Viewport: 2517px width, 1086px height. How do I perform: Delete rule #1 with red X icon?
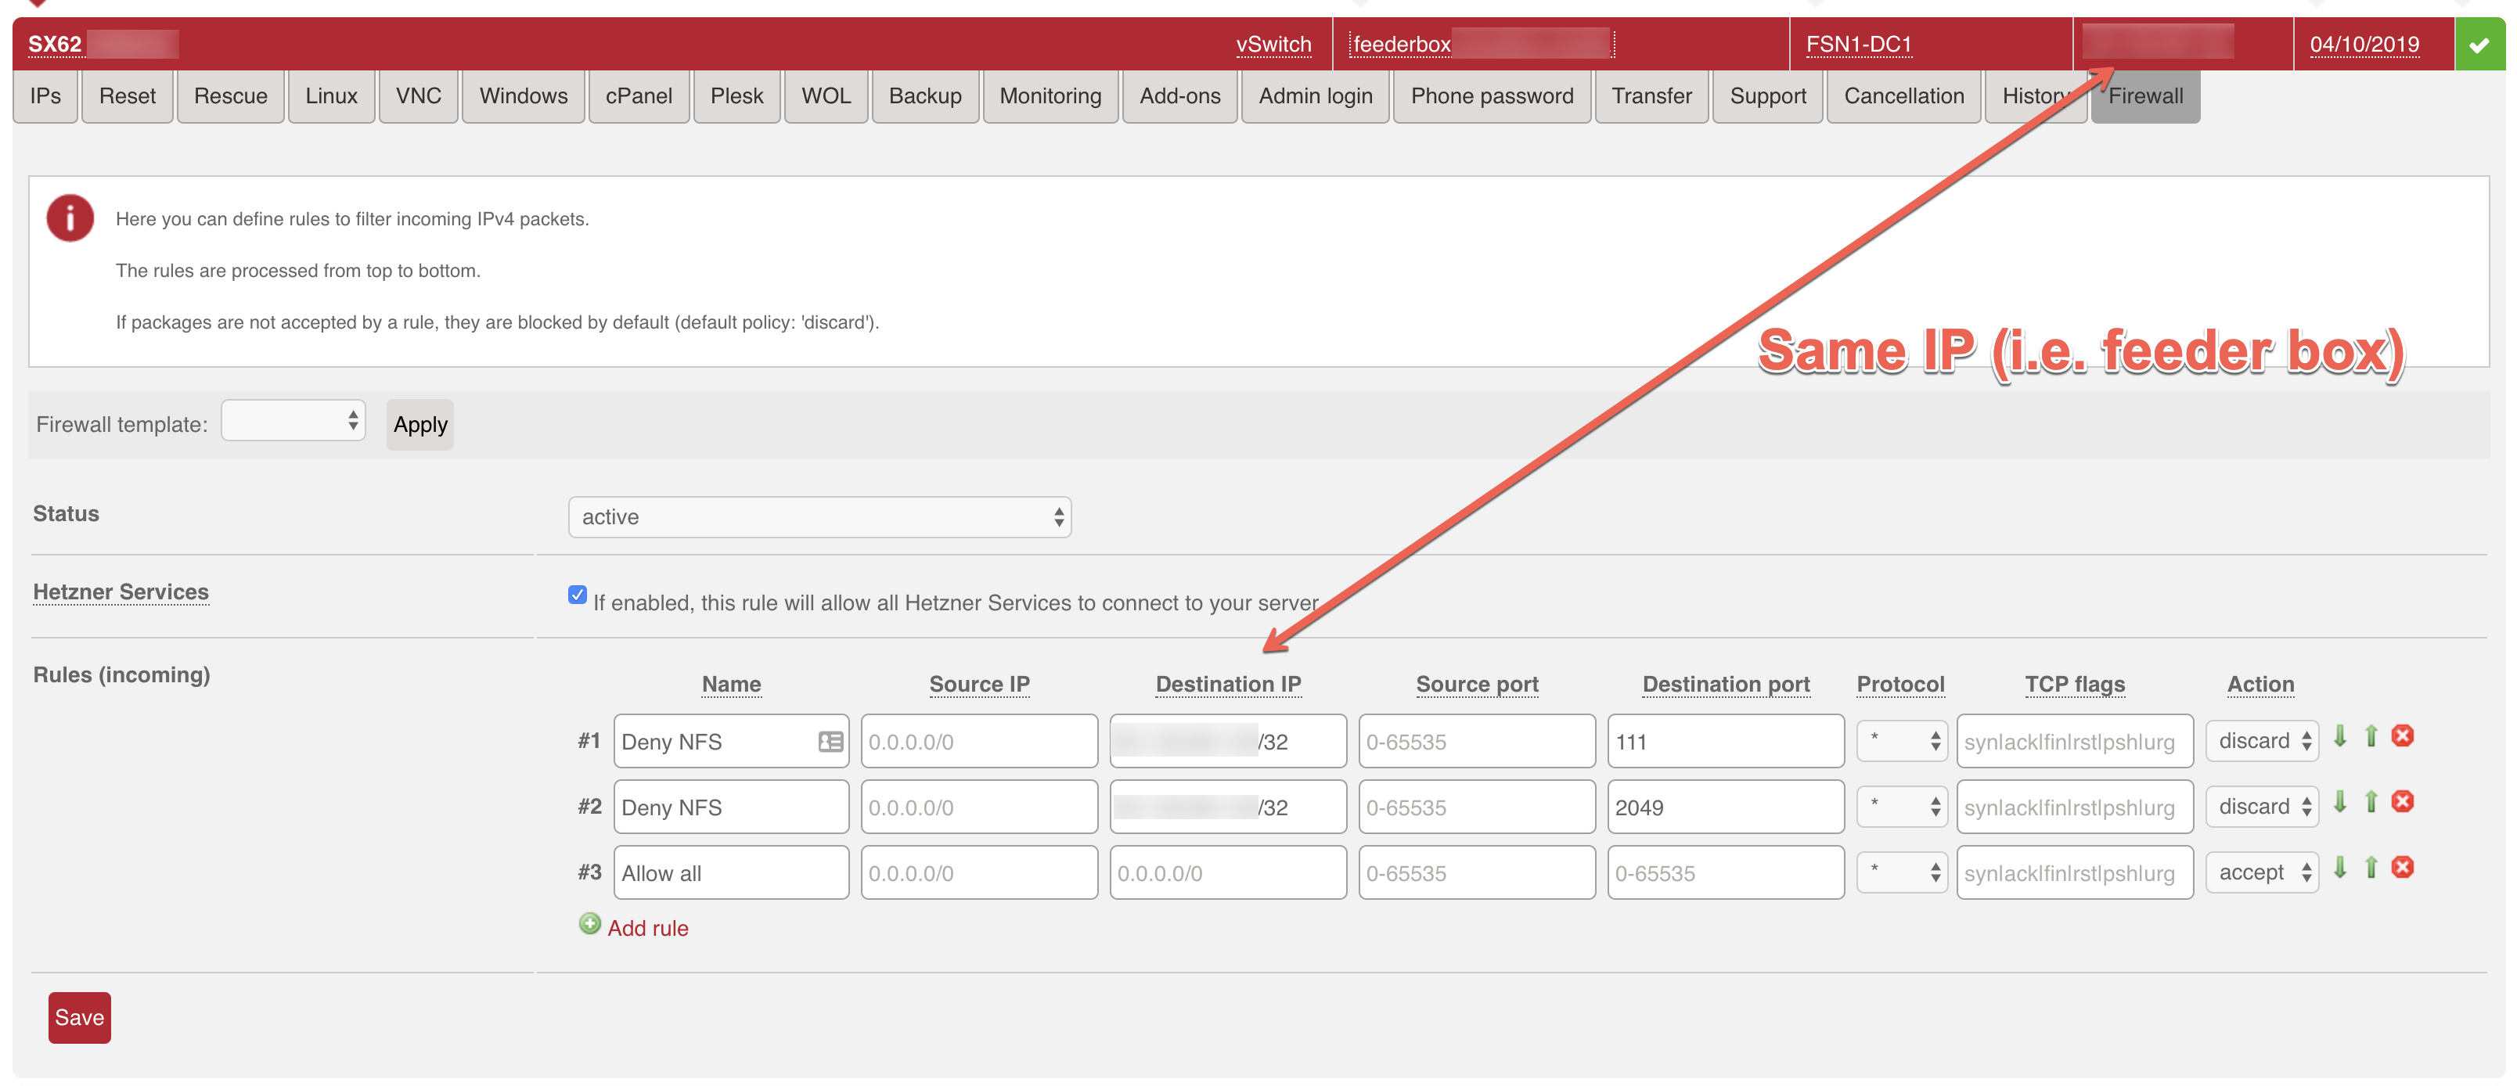[2403, 736]
